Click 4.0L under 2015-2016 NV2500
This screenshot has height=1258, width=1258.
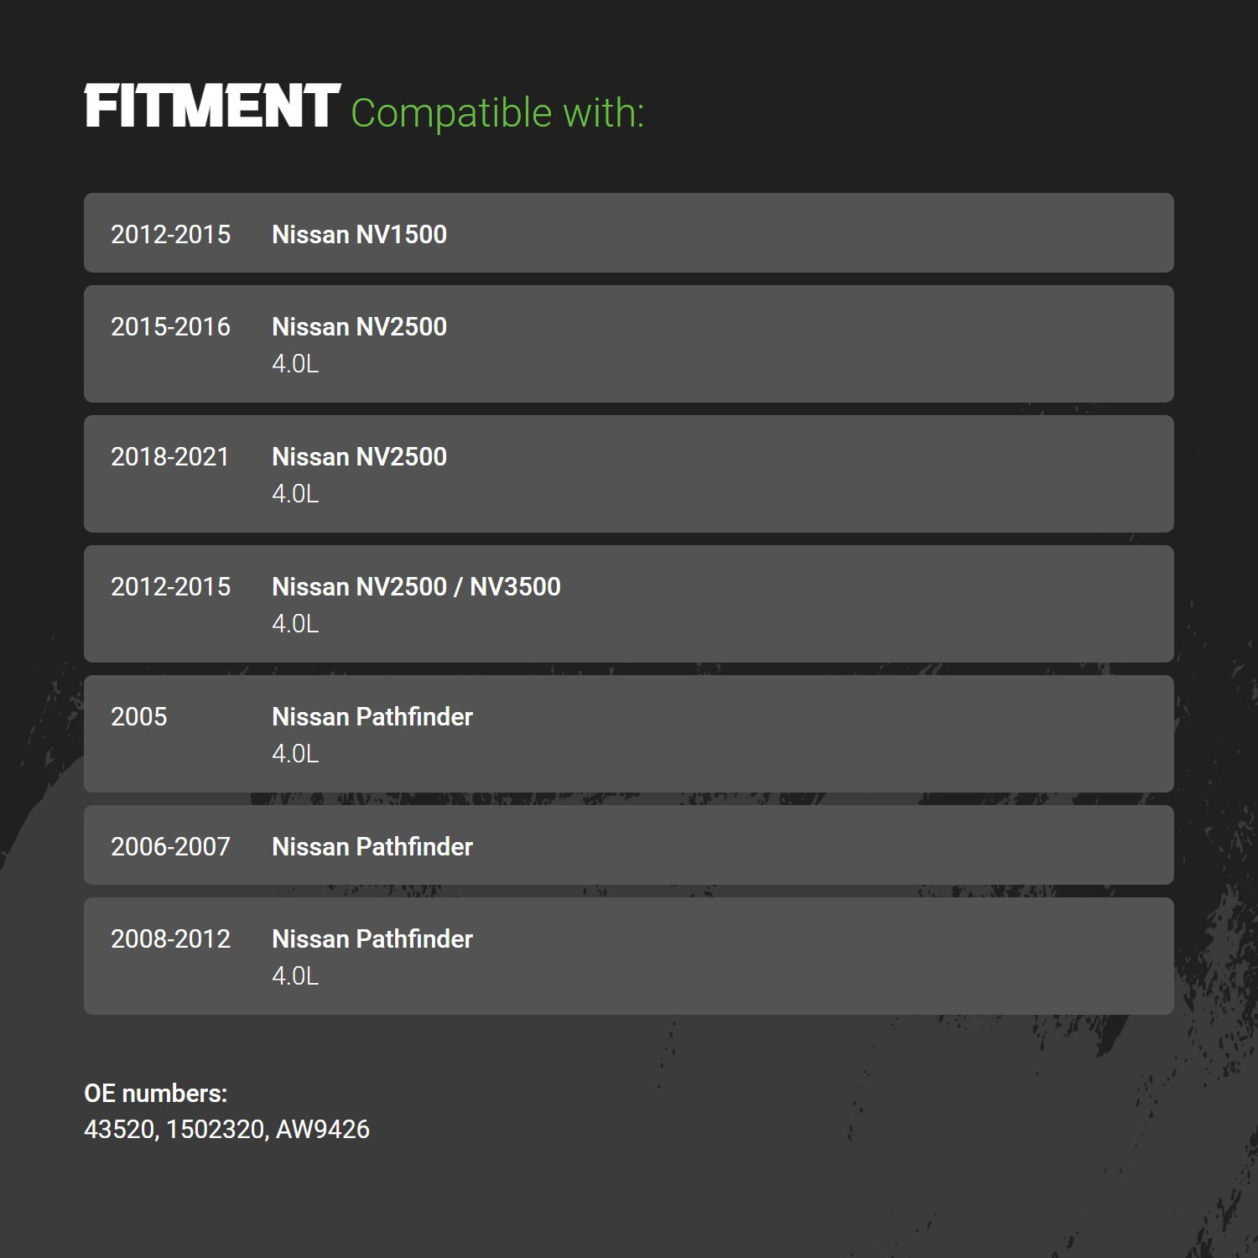(x=295, y=364)
